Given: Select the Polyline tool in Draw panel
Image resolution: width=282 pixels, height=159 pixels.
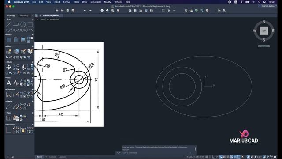Looking at the screenshot, I should [16, 24].
